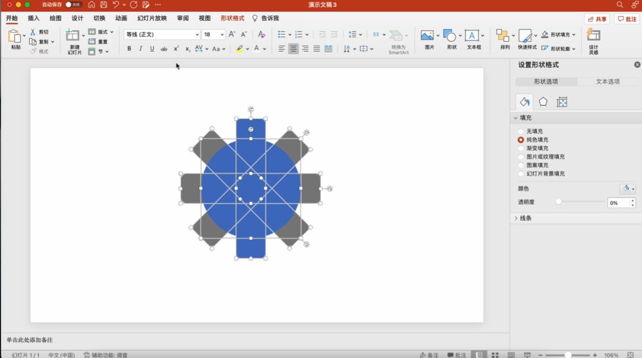The image size is (642, 358).
Task: Open the Draw (绘图) ribbon tab
Action: [x=55, y=18]
